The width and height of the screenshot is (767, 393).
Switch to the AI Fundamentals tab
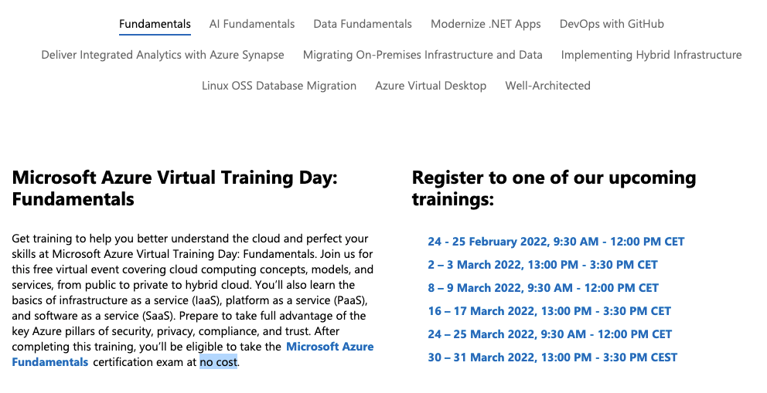pyautogui.click(x=252, y=24)
